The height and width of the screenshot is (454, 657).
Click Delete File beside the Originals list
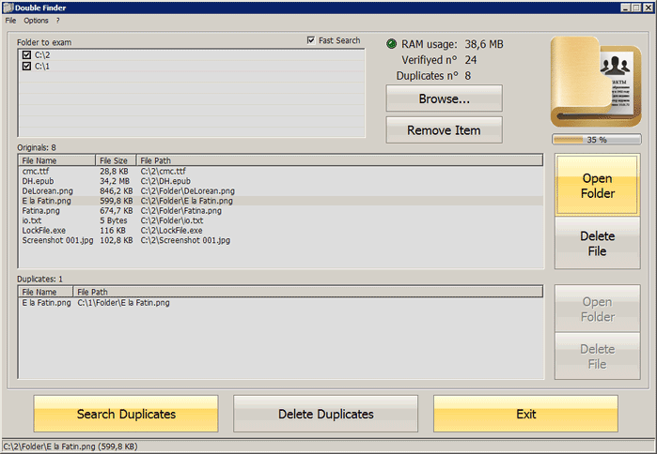597,244
